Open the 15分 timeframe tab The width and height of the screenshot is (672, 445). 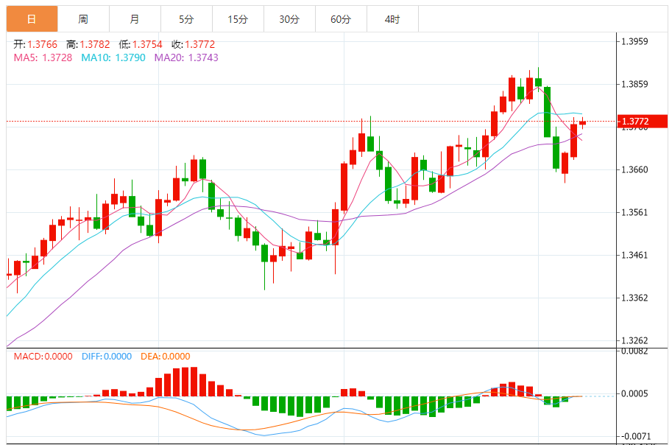click(x=238, y=19)
